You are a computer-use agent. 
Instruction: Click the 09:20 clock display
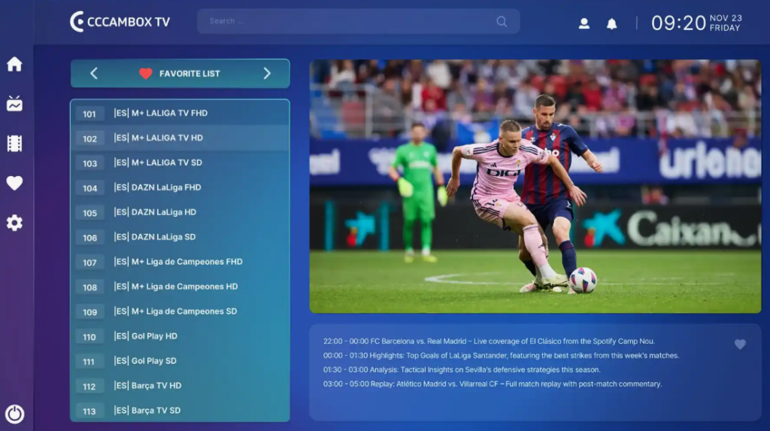678,23
